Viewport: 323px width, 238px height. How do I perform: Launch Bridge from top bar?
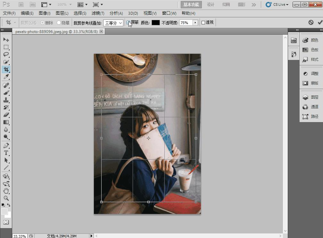coord(21,4)
